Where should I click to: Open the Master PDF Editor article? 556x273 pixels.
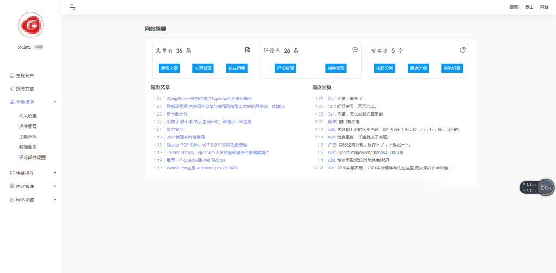207,145
